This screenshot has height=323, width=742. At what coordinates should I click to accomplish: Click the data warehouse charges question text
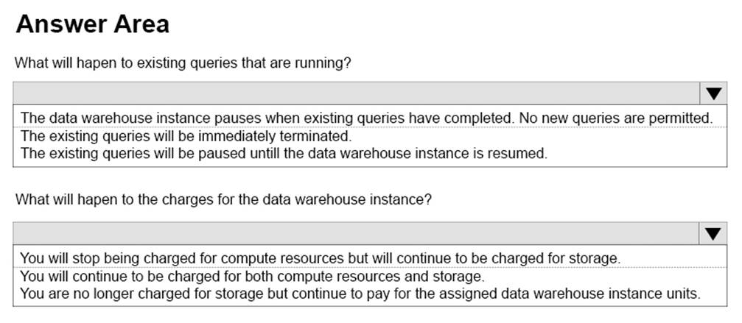point(223,199)
